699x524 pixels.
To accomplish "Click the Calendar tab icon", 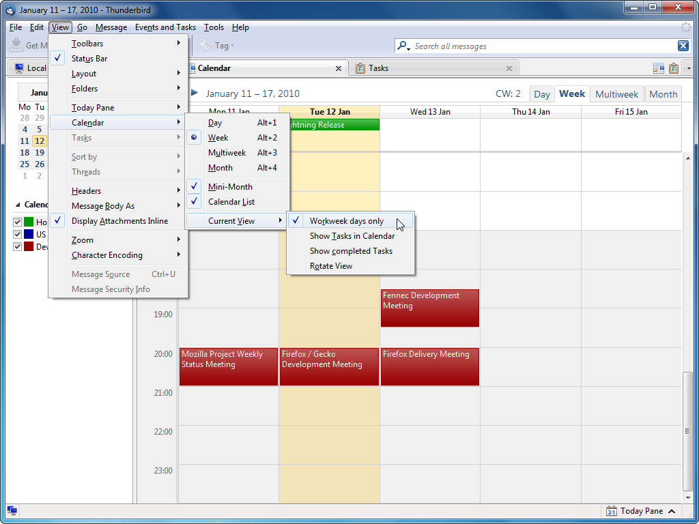I will tap(191, 68).
